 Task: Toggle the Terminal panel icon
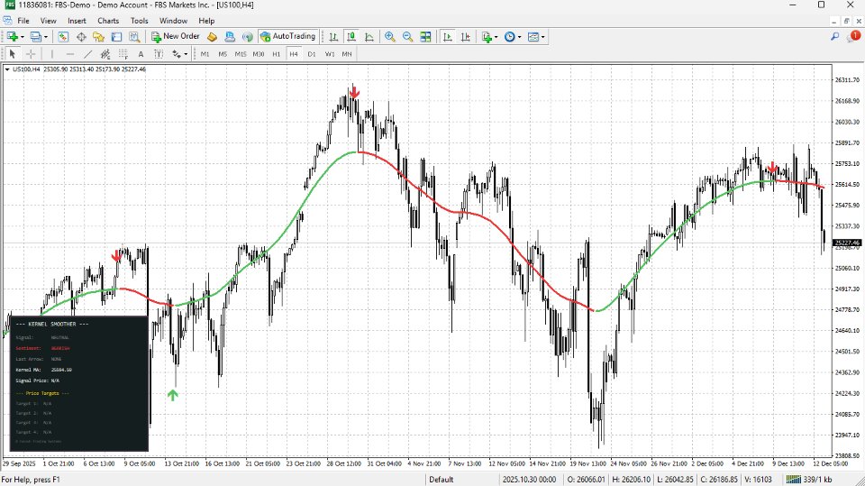pos(116,36)
